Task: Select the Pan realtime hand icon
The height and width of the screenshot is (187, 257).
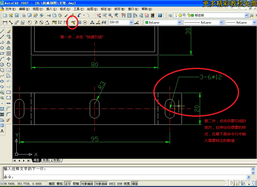Action: click(99, 15)
